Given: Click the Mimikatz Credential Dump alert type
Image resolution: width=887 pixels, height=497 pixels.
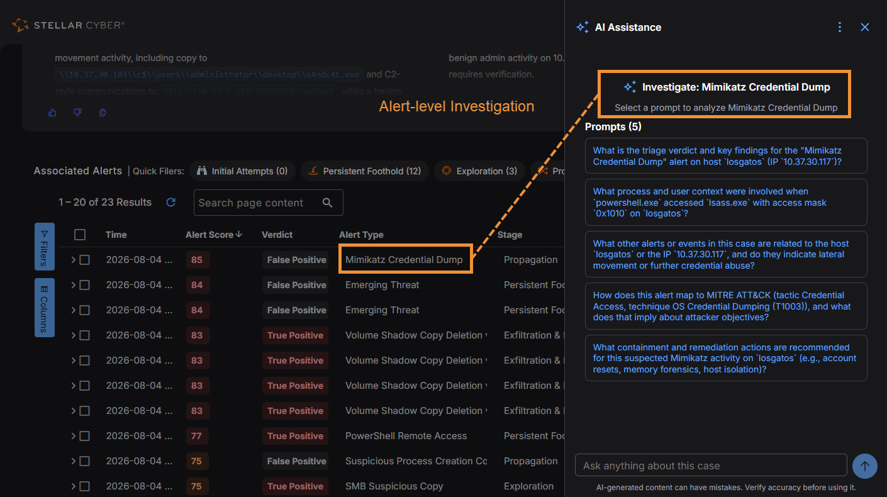Looking at the screenshot, I should [x=404, y=260].
